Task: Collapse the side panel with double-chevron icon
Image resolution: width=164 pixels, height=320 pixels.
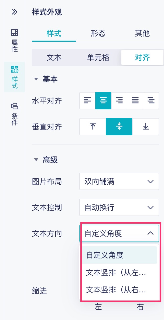Action: click(14, 12)
